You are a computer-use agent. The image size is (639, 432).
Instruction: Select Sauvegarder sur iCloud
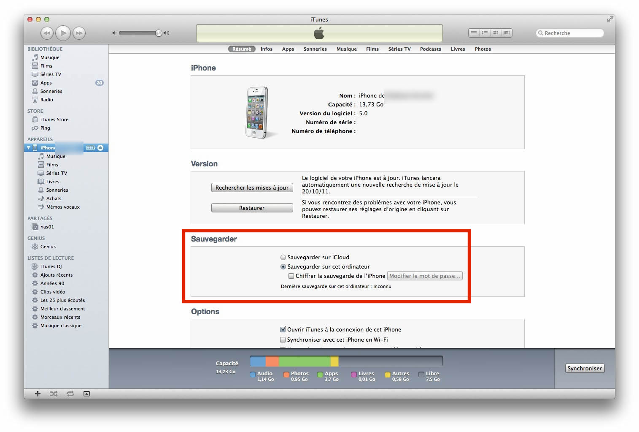point(283,257)
